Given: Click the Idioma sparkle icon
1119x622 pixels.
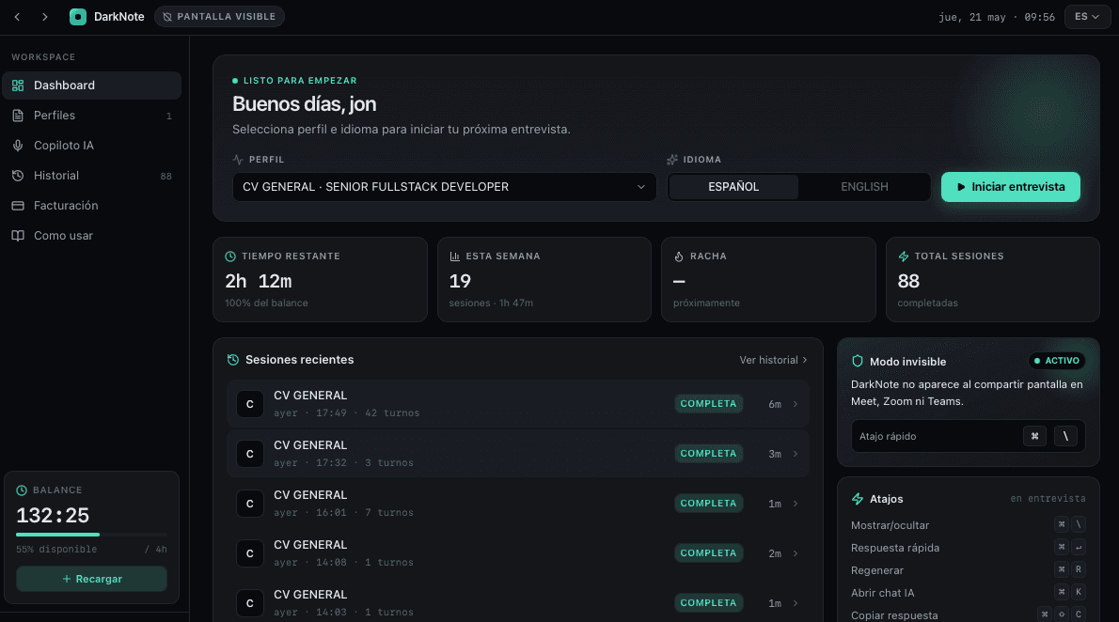Looking at the screenshot, I should pyautogui.click(x=672, y=159).
